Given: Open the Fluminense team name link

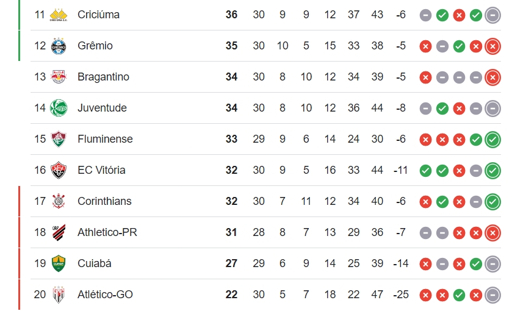Looking at the screenshot, I should 105,139.
